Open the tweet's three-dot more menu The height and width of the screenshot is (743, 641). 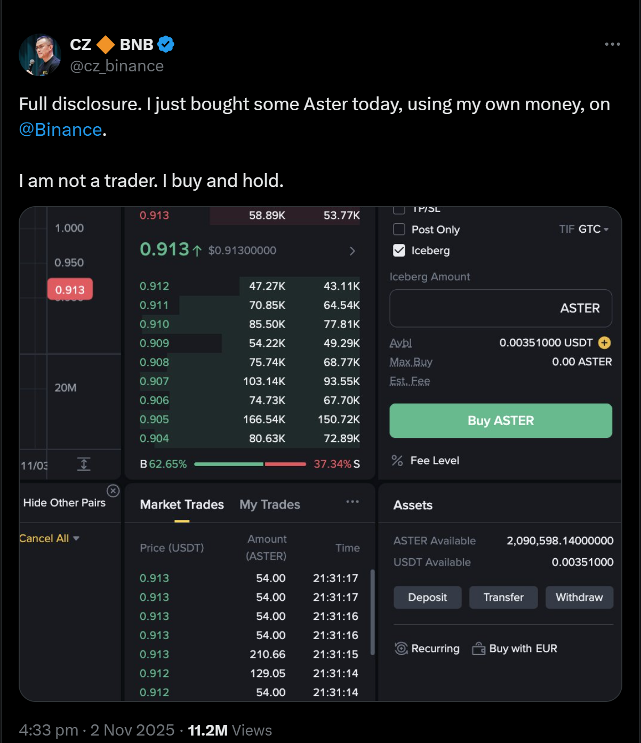(x=612, y=44)
